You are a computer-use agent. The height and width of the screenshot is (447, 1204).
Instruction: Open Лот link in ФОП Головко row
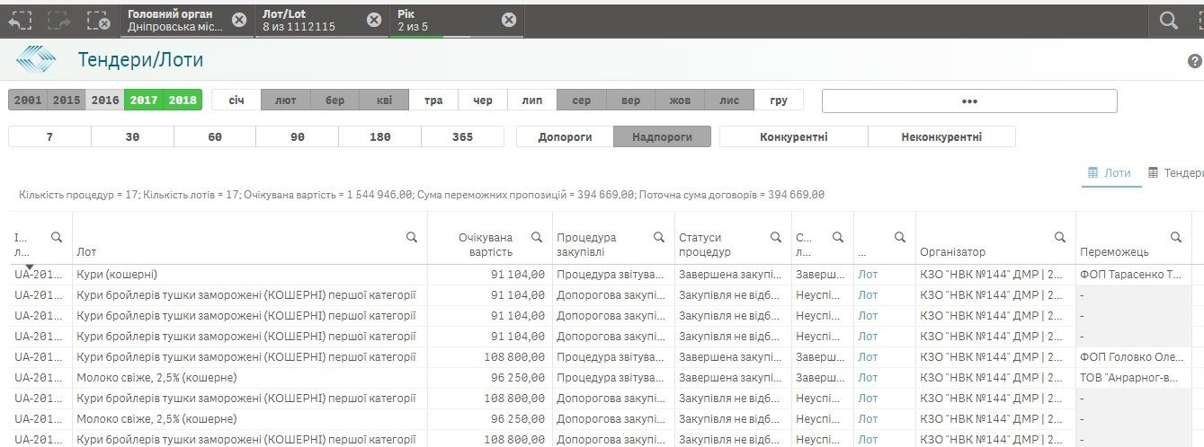tap(868, 357)
